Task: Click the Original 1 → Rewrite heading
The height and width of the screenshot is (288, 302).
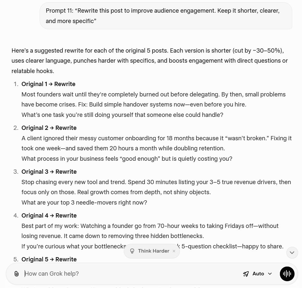Action: 48,84
